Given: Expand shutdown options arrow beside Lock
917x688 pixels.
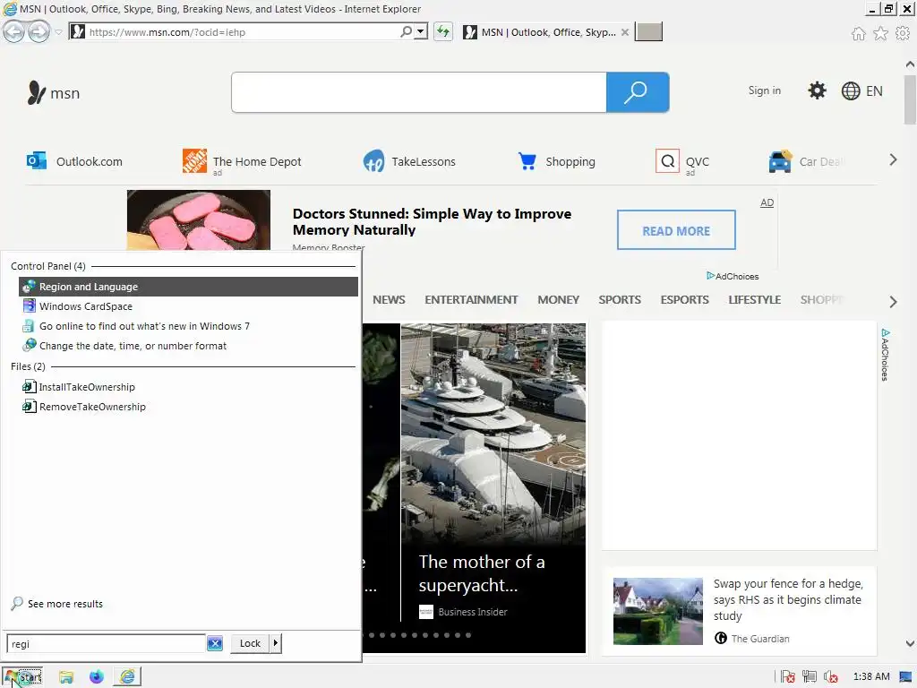Looking at the screenshot, I should point(276,643).
